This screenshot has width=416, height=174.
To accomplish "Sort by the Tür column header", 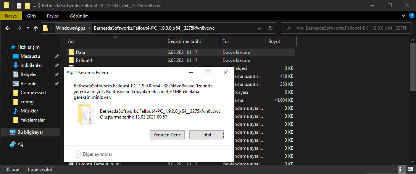I will (243, 41).
